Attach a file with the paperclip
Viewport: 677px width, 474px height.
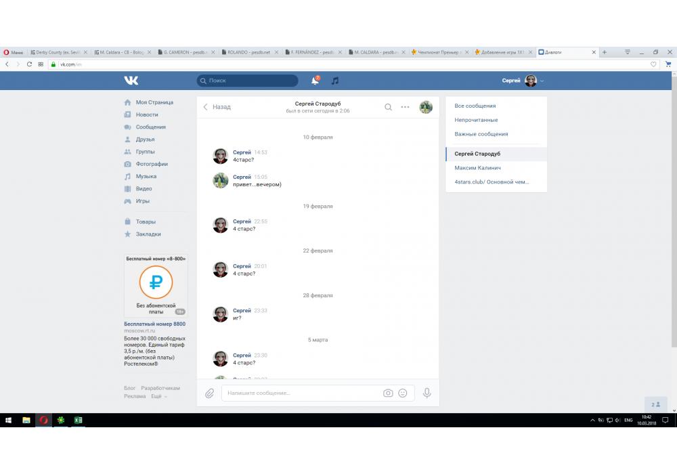210,393
